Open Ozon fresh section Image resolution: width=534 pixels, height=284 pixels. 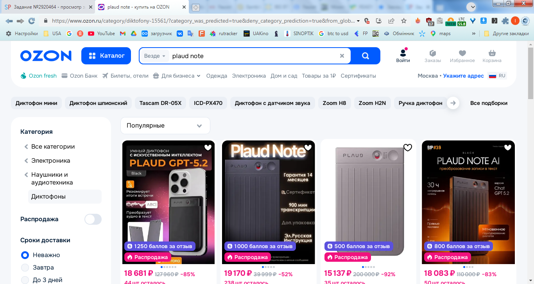pyautogui.click(x=39, y=76)
